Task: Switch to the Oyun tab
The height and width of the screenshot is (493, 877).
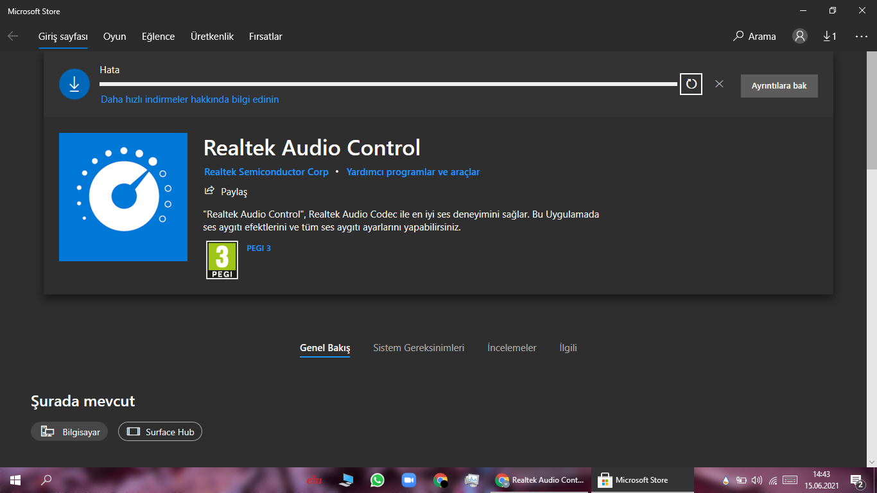Action: 115,37
